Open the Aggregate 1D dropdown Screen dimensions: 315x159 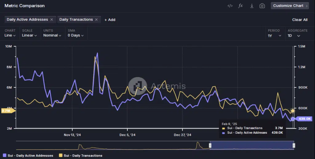294,36
